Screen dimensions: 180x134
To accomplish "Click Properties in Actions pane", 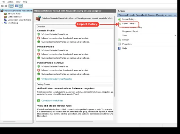I will (x=127, y=44).
